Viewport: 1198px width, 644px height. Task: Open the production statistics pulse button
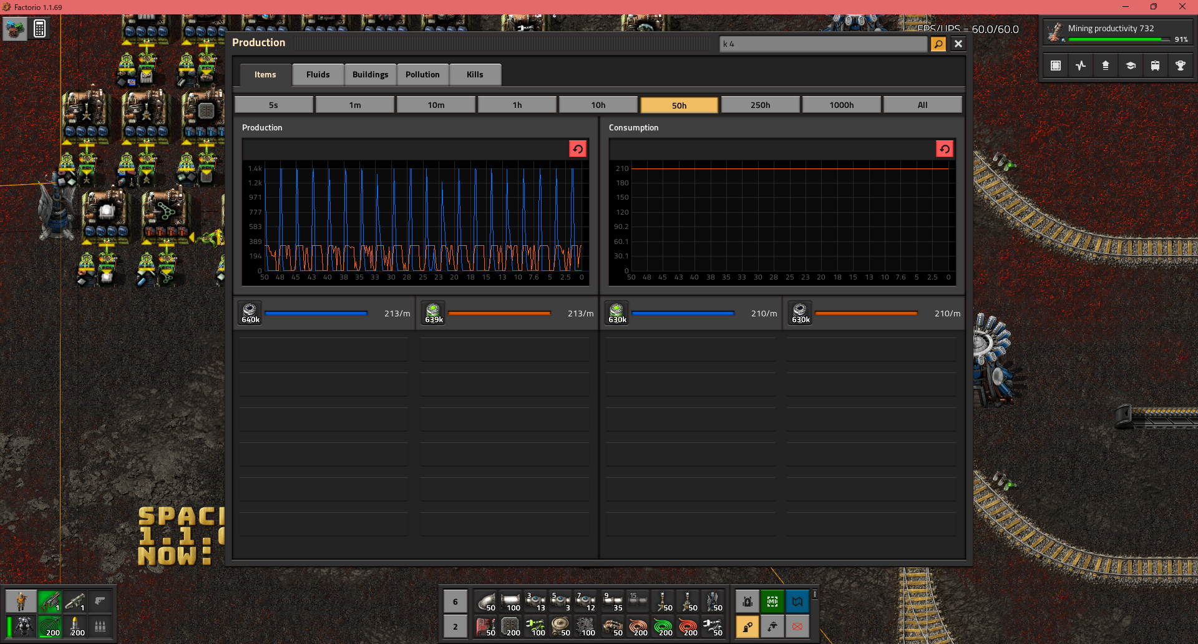1081,66
